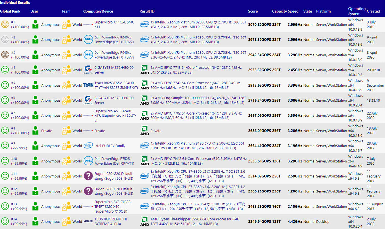Click the Dell logo in rank #2 row

(x=88, y=40)
